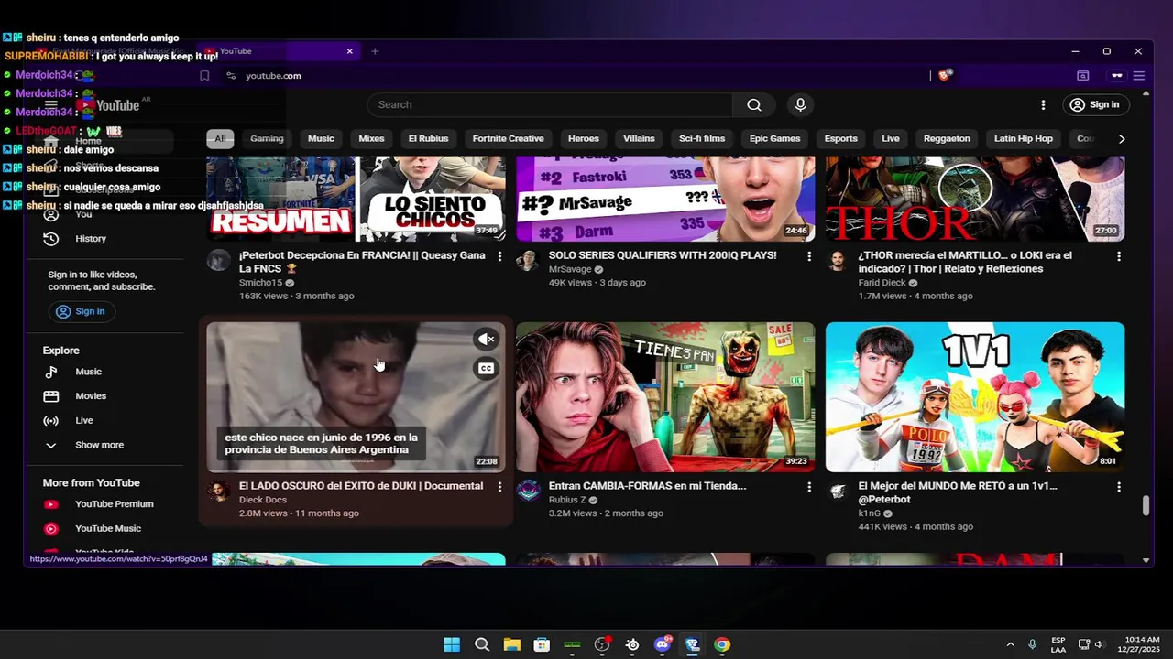Click the YouTube search magnifier button
Viewport: 1173px width, 659px height.
[x=754, y=104]
